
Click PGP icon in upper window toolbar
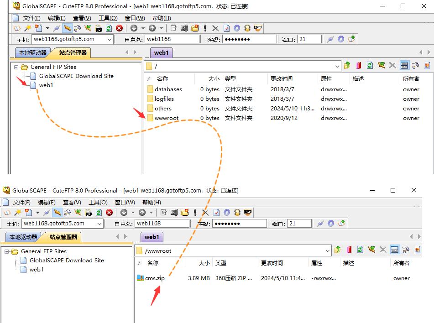tap(258, 28)
